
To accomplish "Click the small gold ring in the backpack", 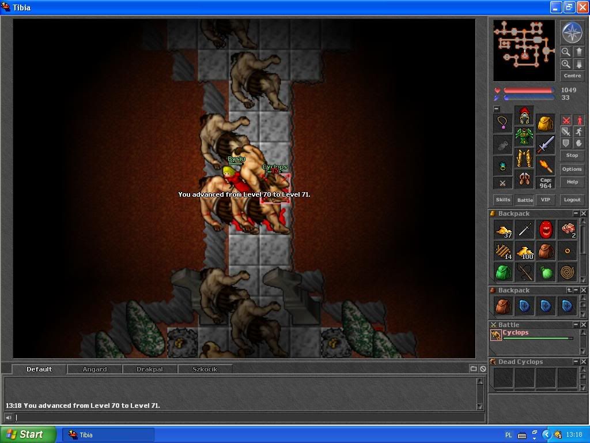I will point(568,251).
